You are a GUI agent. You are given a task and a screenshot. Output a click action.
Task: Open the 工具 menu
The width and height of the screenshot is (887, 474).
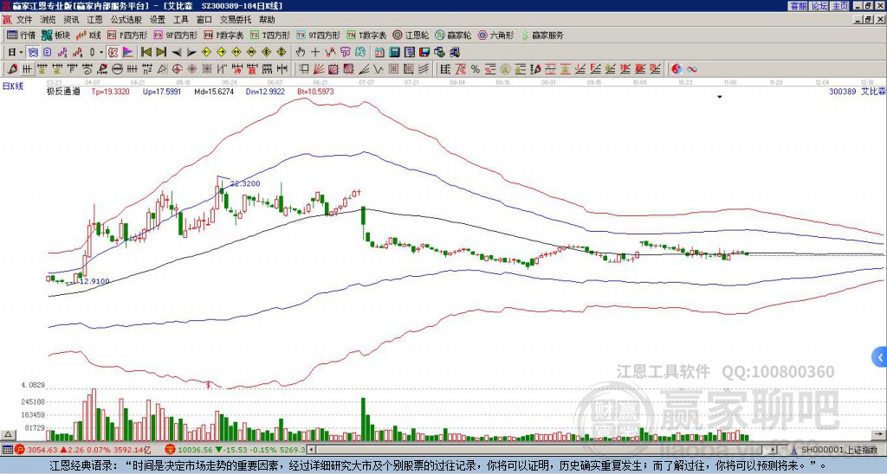(180, 20)
